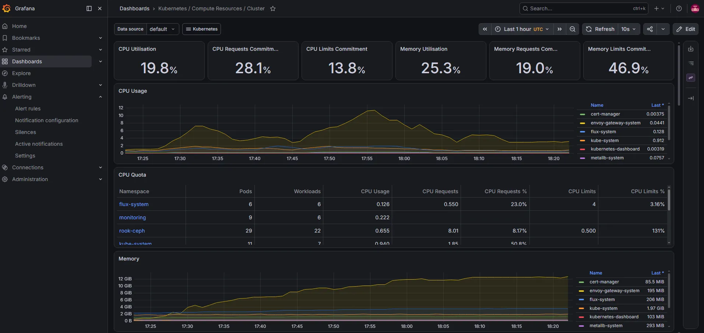Image resolution: width=704 pixels, height=333 pixels.
Task: Click the Edit dashboard button
Action: 686,29
